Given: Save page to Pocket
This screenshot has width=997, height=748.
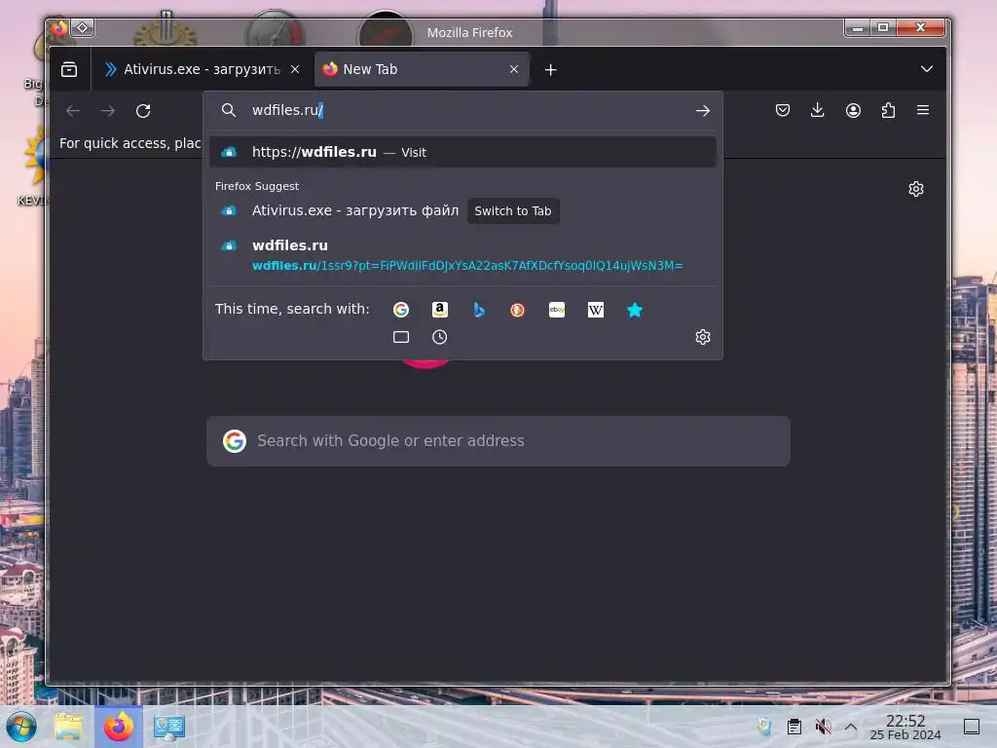Looking at the screenshot, I should (783, 111).
